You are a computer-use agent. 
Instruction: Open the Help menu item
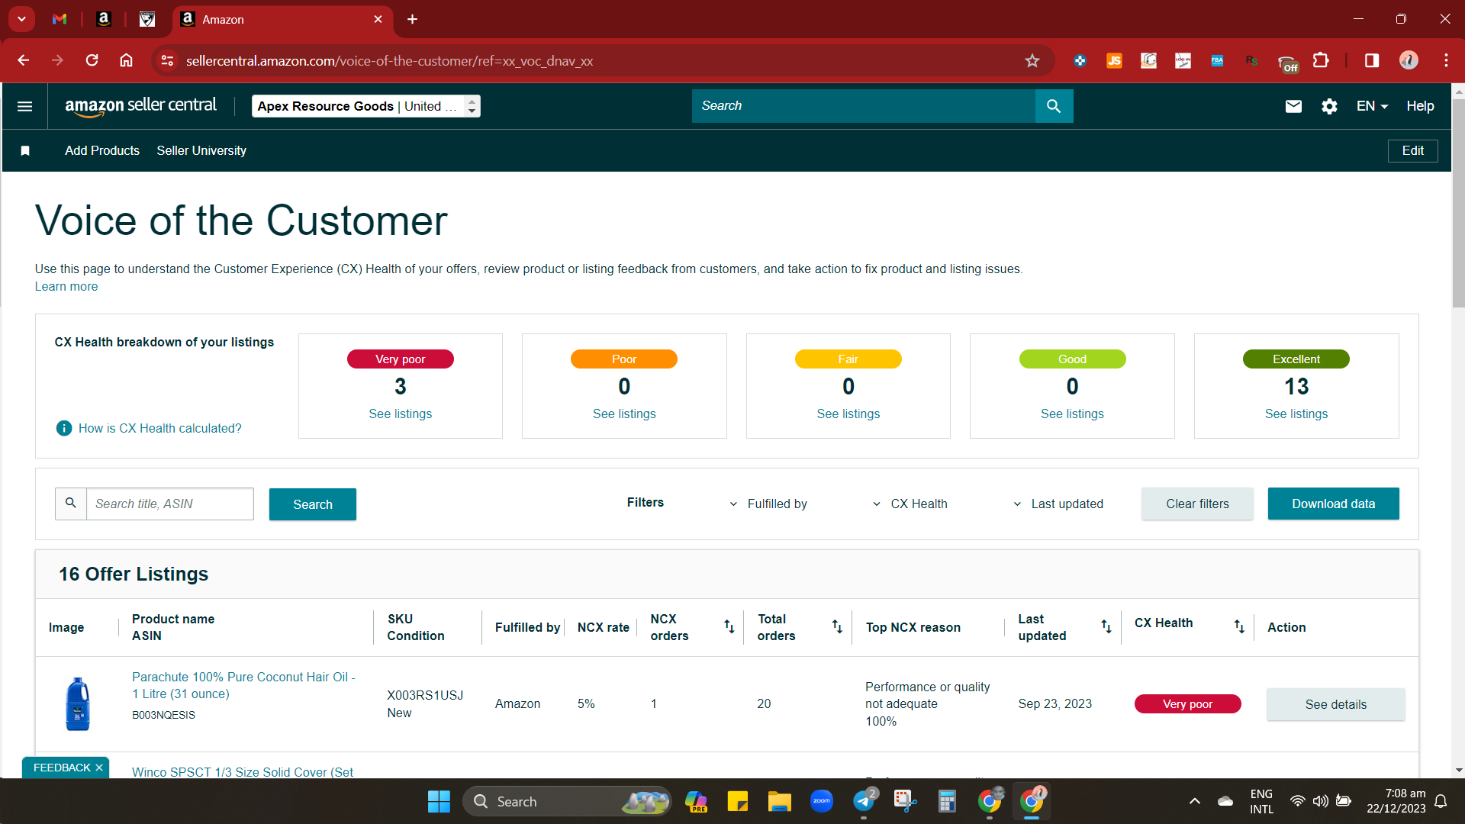tap(1420, 106)
